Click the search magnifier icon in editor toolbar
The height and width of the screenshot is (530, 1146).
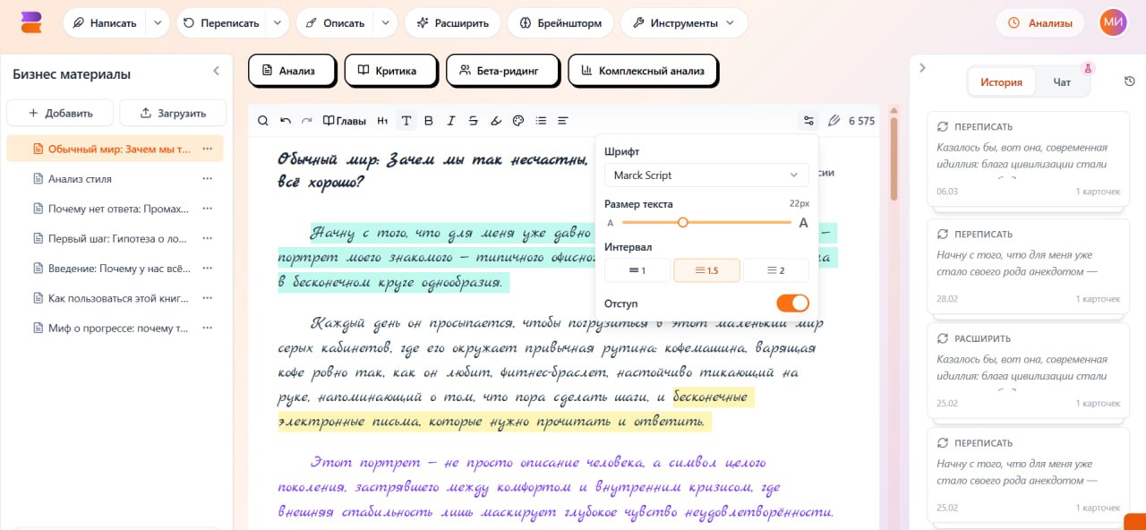[263, 121]
